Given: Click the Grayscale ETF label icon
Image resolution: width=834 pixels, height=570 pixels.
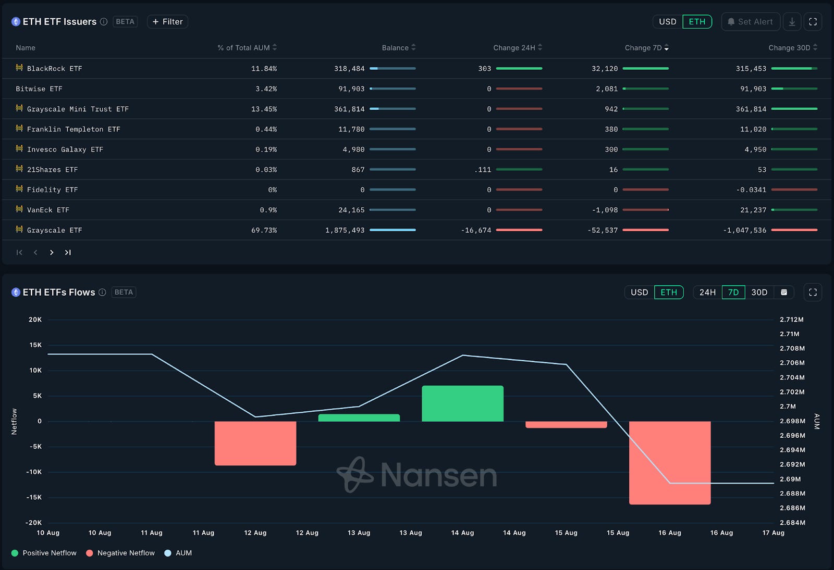Looking at the screenshot, I should tap(19, 230).
